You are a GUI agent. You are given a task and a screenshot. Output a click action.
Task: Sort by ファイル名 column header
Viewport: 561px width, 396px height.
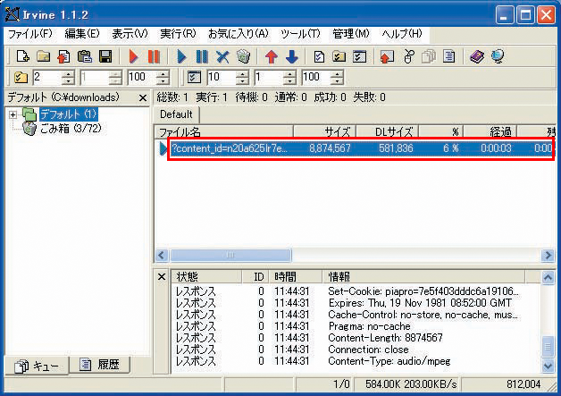pyautogui.click(x=224, y=131)
